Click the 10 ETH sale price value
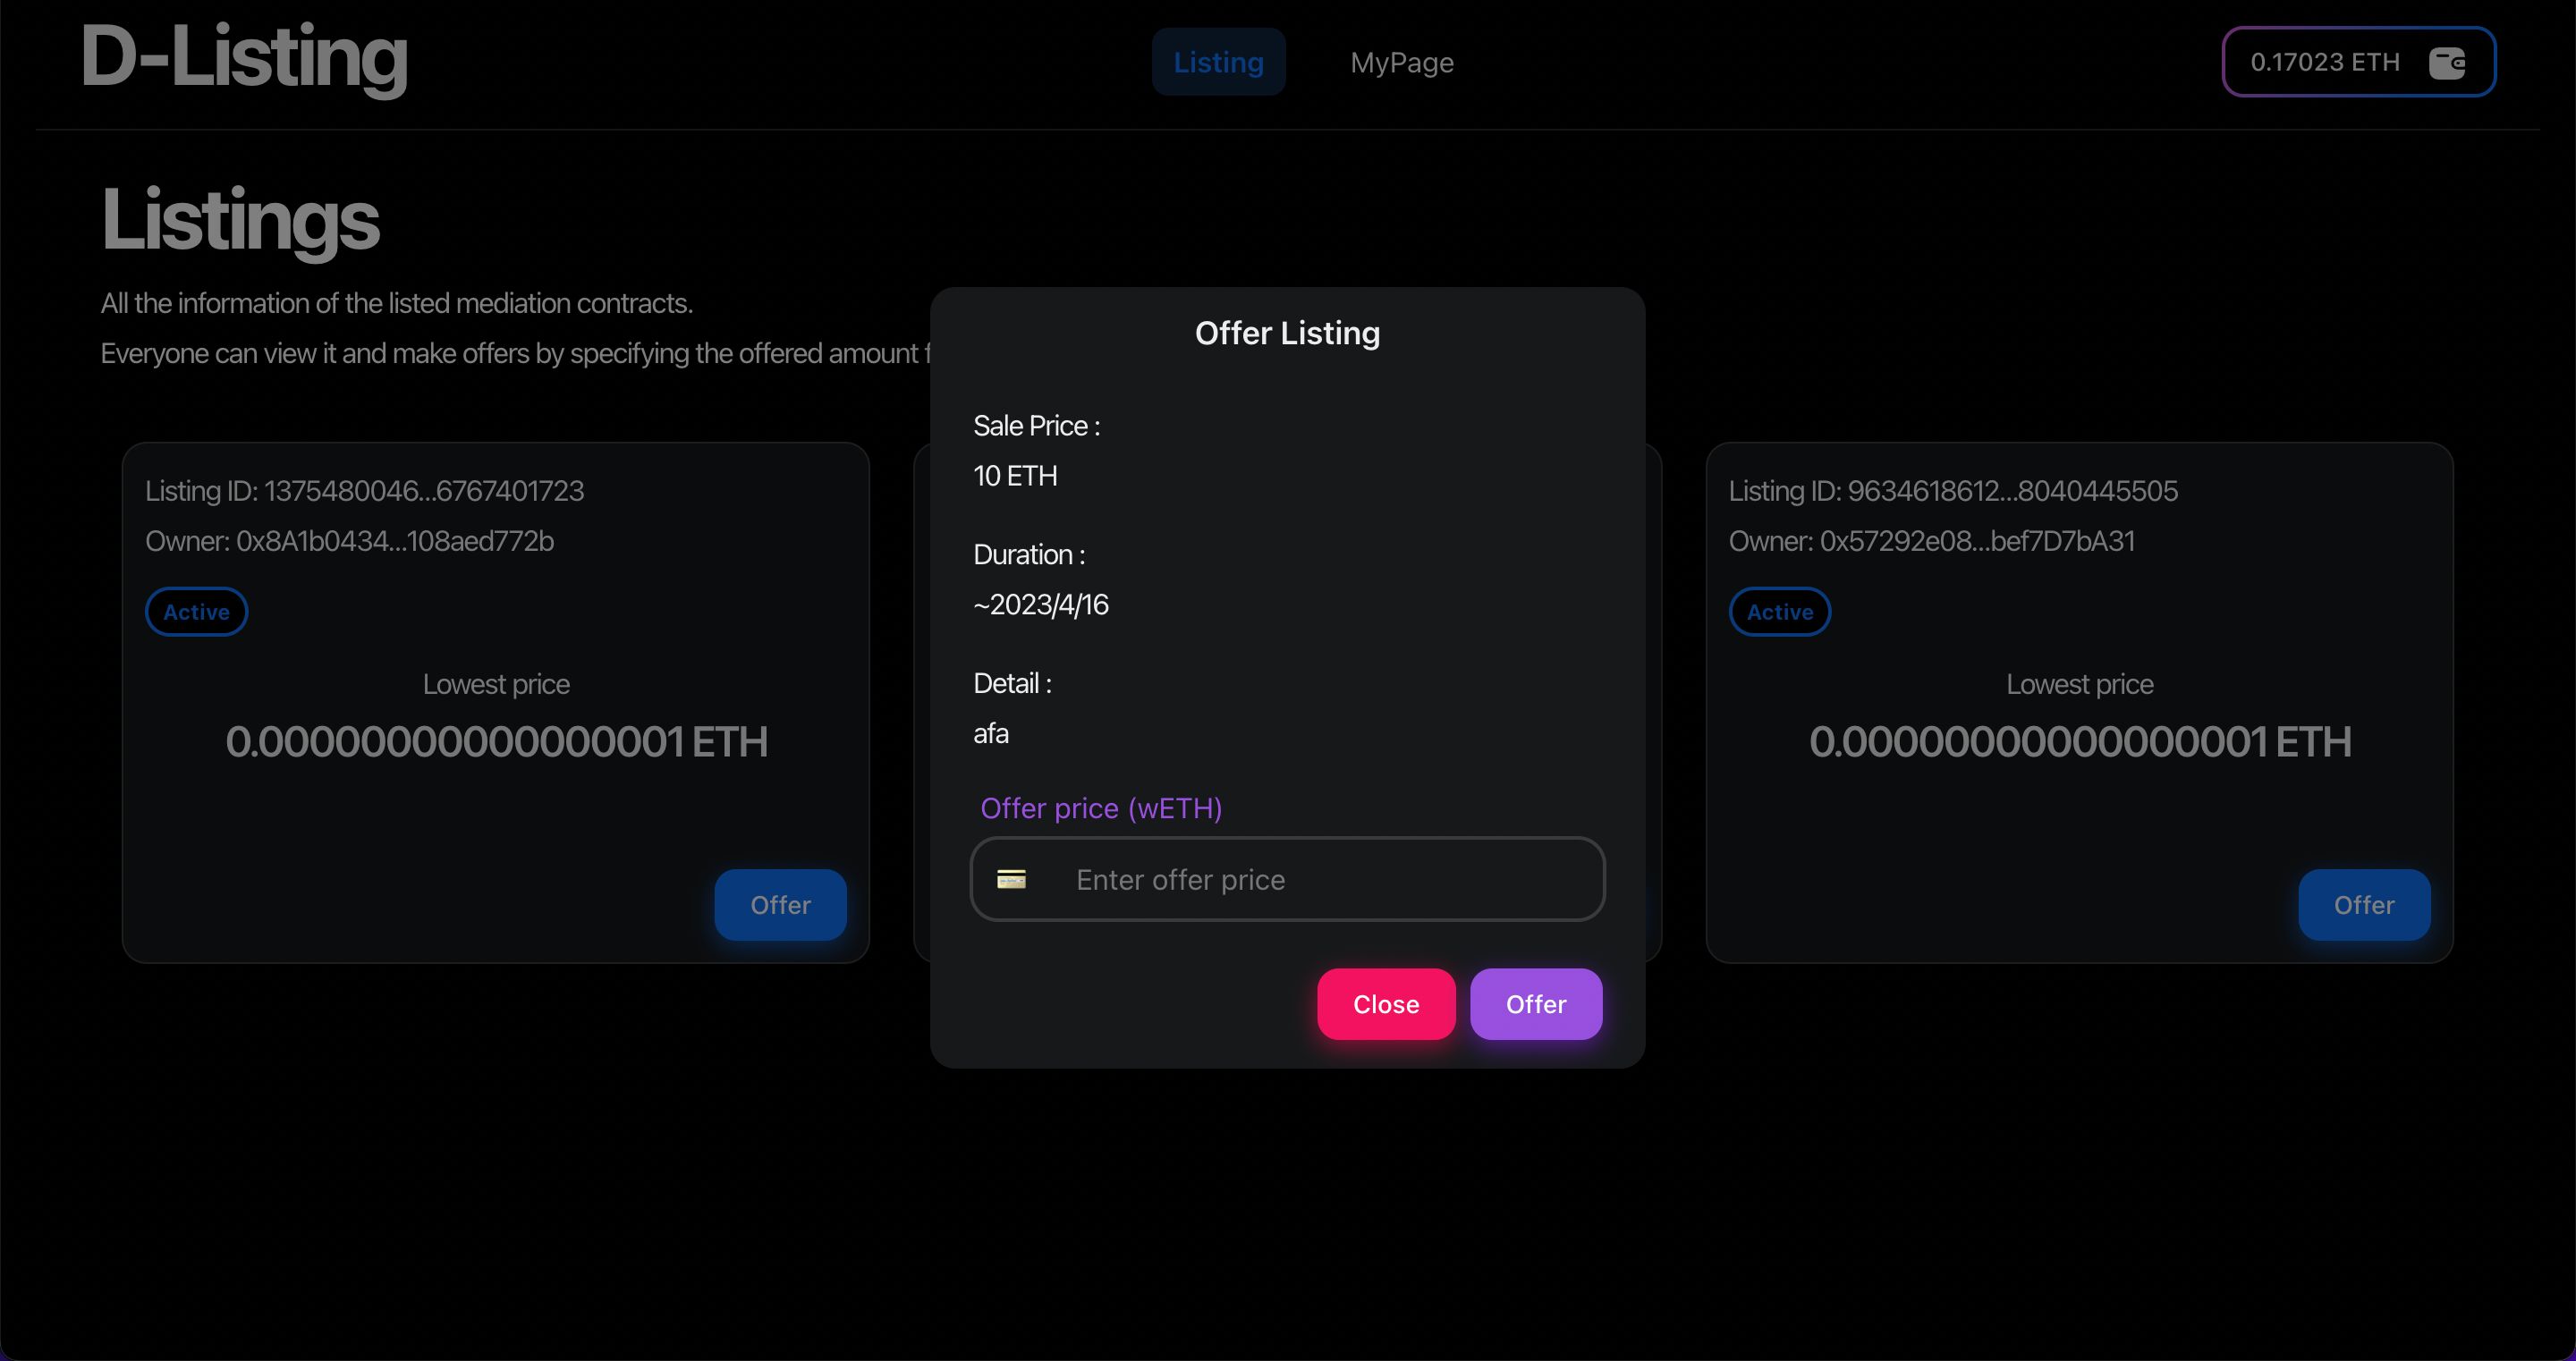 [x=1014, y=476]
